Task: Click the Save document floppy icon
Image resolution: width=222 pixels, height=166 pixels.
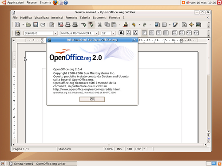Action: [36, 25]
